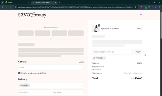Image resolution: width=162 pixels, height=96 pixels.
Task: Click the Contact heading
Action: click(22, 62)
